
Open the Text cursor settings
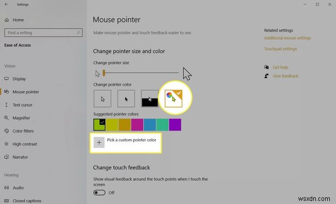tap(23, 105)
